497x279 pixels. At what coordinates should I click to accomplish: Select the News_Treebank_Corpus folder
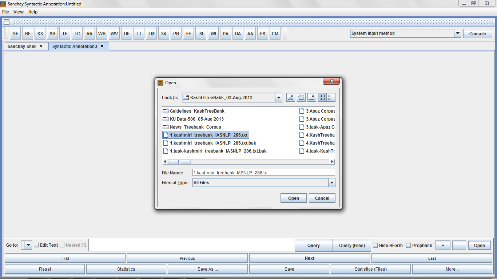tap(192, 127)
